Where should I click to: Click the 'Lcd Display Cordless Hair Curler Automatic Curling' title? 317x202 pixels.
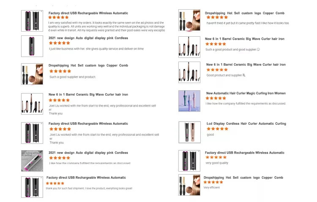(x=246, y=124)
